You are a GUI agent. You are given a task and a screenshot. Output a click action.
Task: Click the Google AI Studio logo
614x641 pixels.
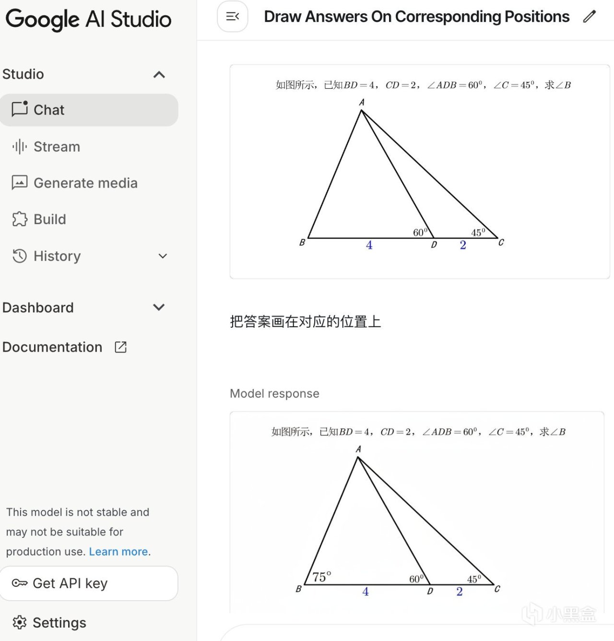point(88,19)
